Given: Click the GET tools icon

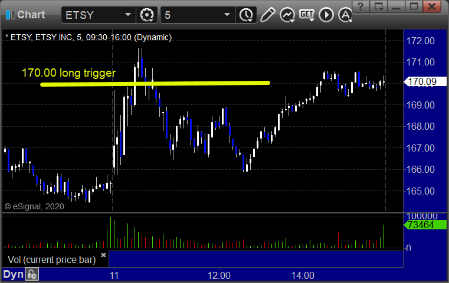Looking at the screenshot, I should coord(307,15).
